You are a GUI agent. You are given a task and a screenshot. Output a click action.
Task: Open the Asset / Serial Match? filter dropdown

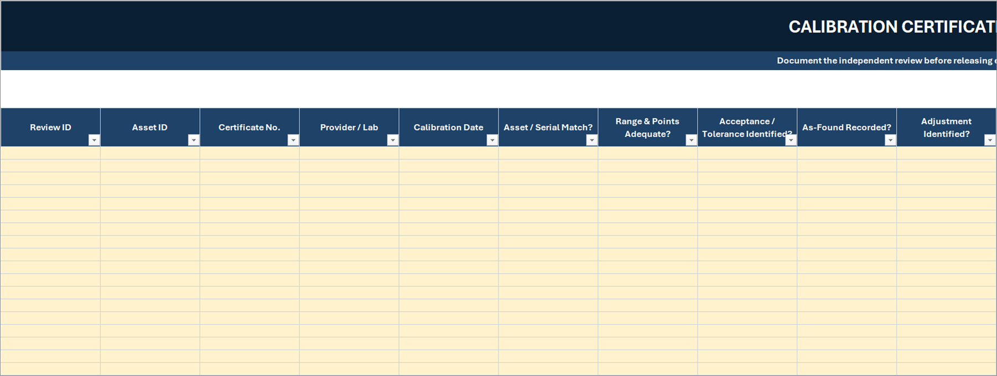coord(592,140)
